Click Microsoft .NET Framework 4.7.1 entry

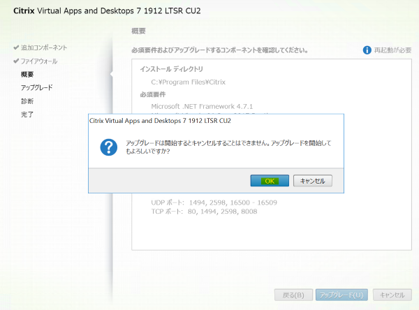pos(202,106)
